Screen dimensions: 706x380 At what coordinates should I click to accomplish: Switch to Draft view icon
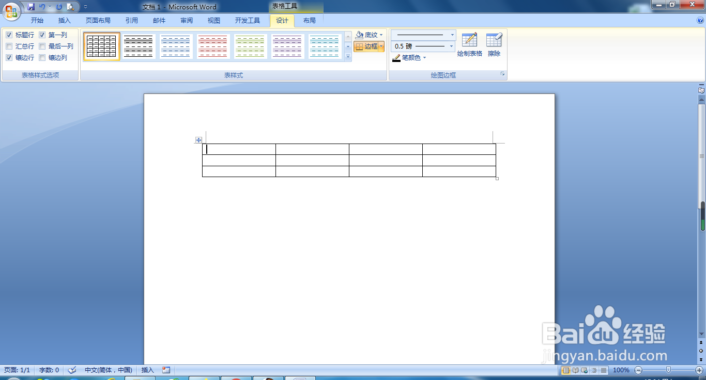(603, 370)
